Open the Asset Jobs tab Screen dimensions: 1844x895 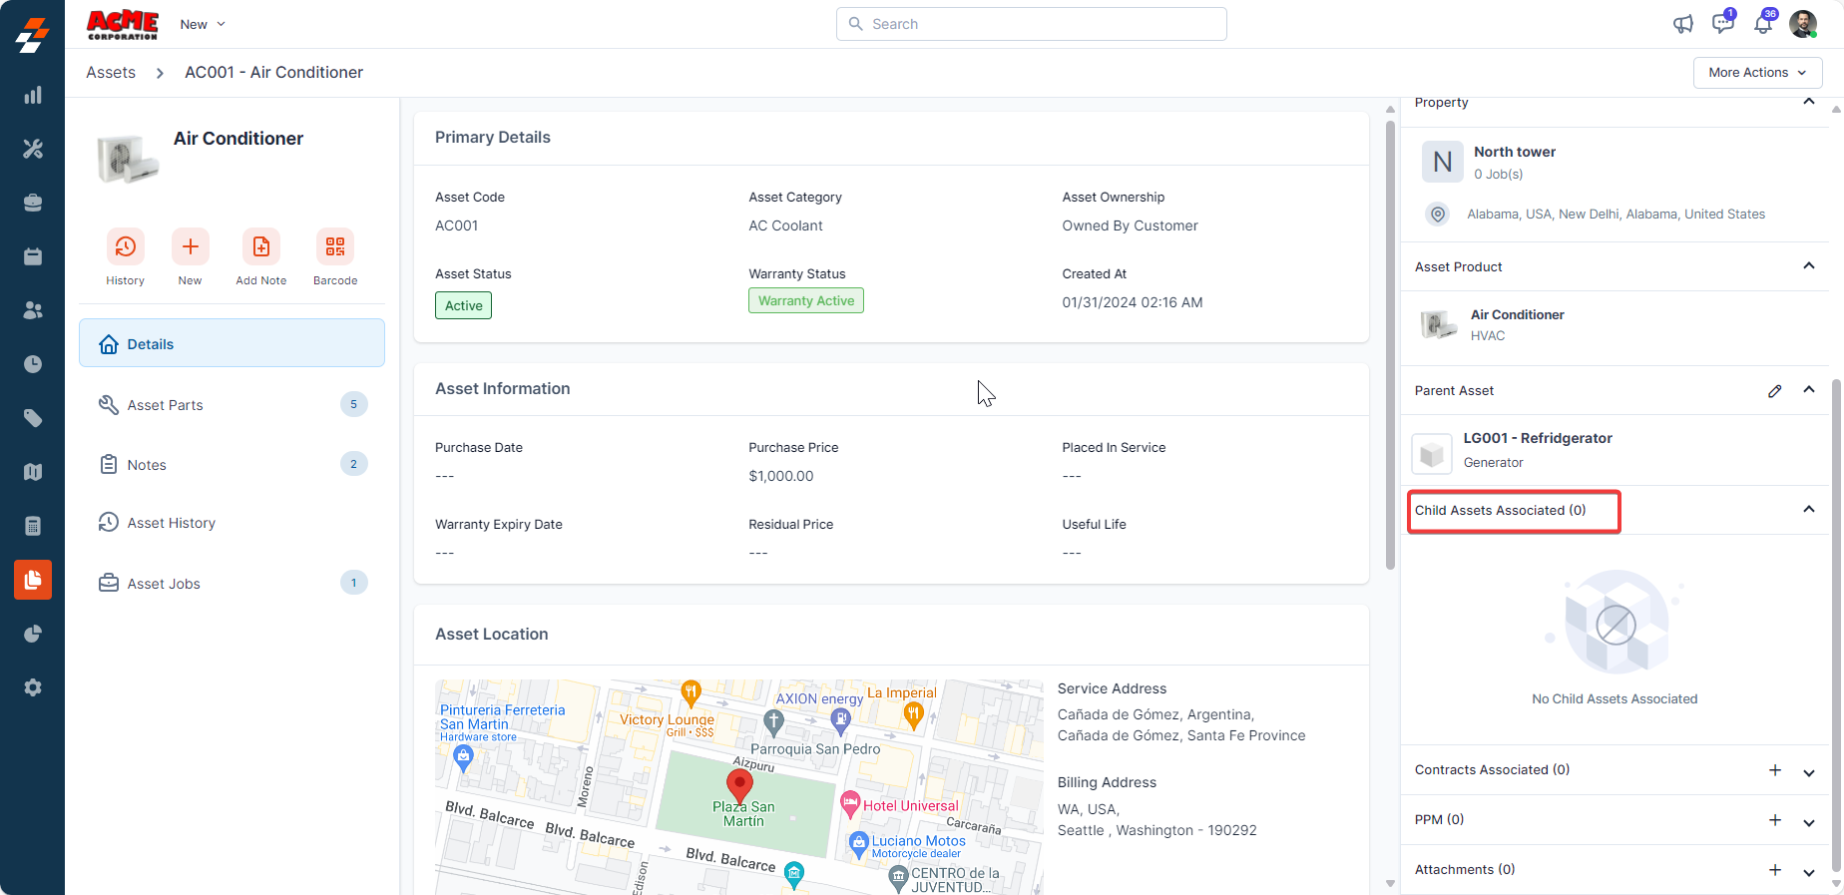[164, 584]
